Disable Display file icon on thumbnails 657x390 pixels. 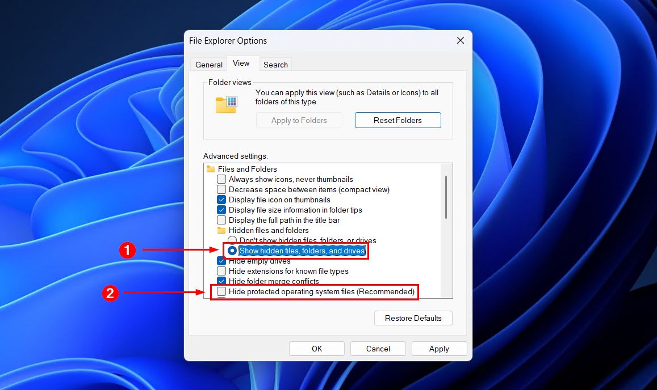point(221,200)
